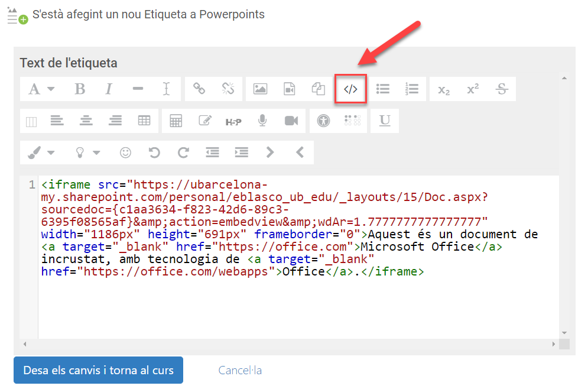This screenshot has width=588, height=389.
Task: Toggle strikethrough formatting
Action: click(502, 89)
